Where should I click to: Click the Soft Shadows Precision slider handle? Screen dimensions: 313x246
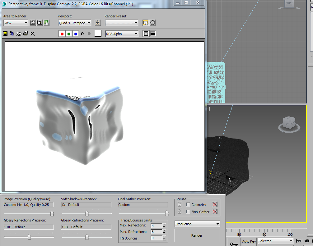[x=87, y=214]
